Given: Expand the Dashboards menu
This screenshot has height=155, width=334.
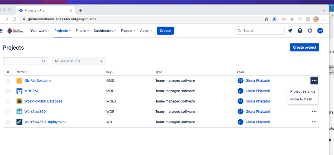Looking at the screenshot, I should click(105, 31).
